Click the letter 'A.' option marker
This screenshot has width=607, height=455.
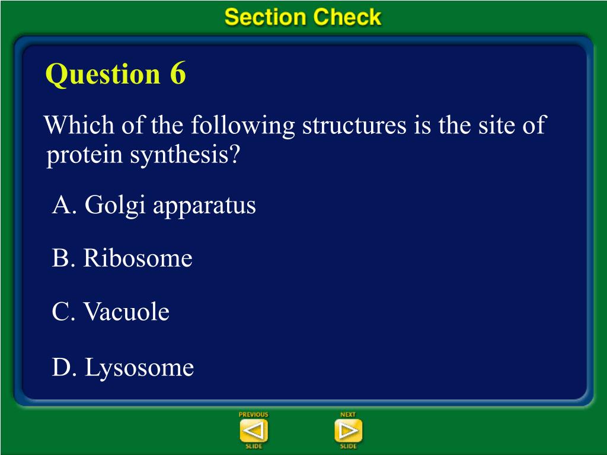(65, 204)
